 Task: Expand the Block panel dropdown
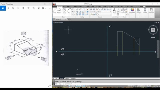pos(125,17)
